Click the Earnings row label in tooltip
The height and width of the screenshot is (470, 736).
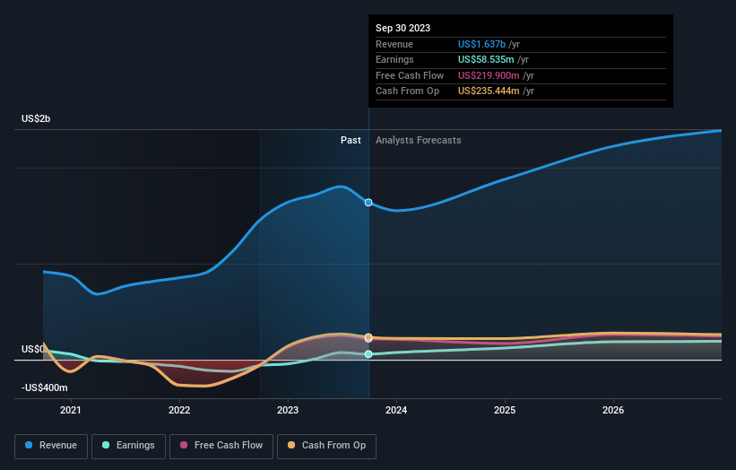(x=394, y=59)
